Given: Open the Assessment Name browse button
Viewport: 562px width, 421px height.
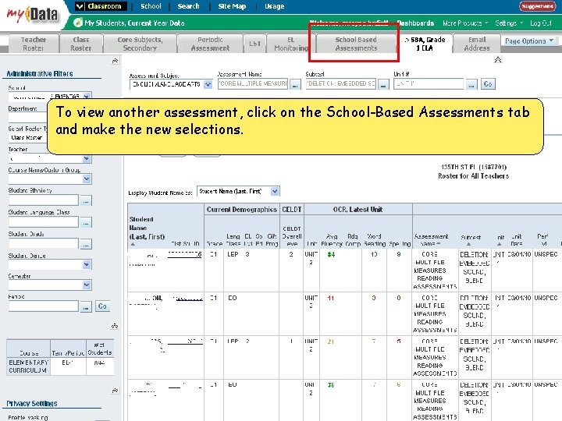Looking at the screenshot, I should [x=295, y=85].
